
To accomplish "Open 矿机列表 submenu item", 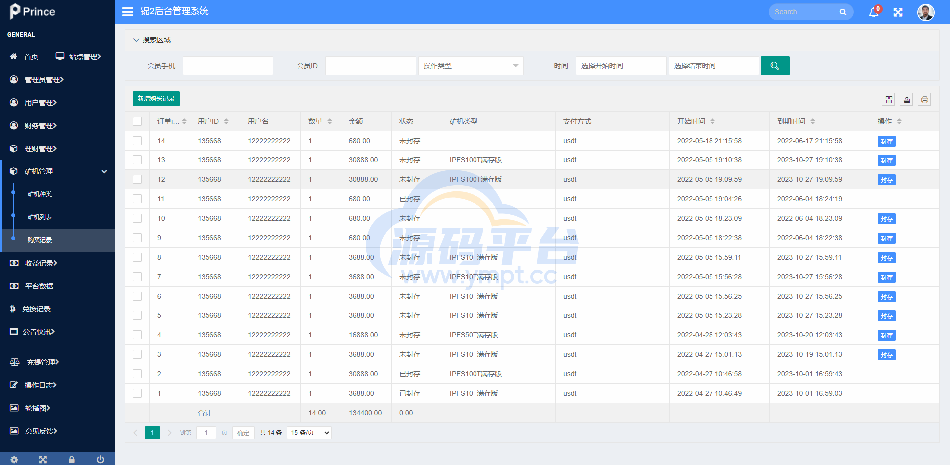I will click(40, 217).
